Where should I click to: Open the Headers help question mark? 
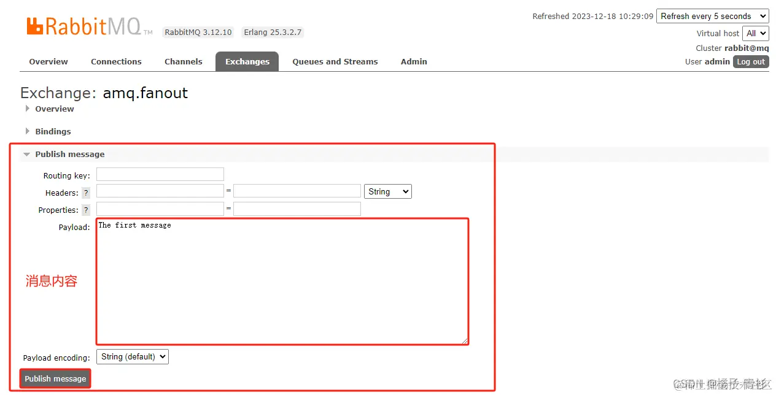86,193
